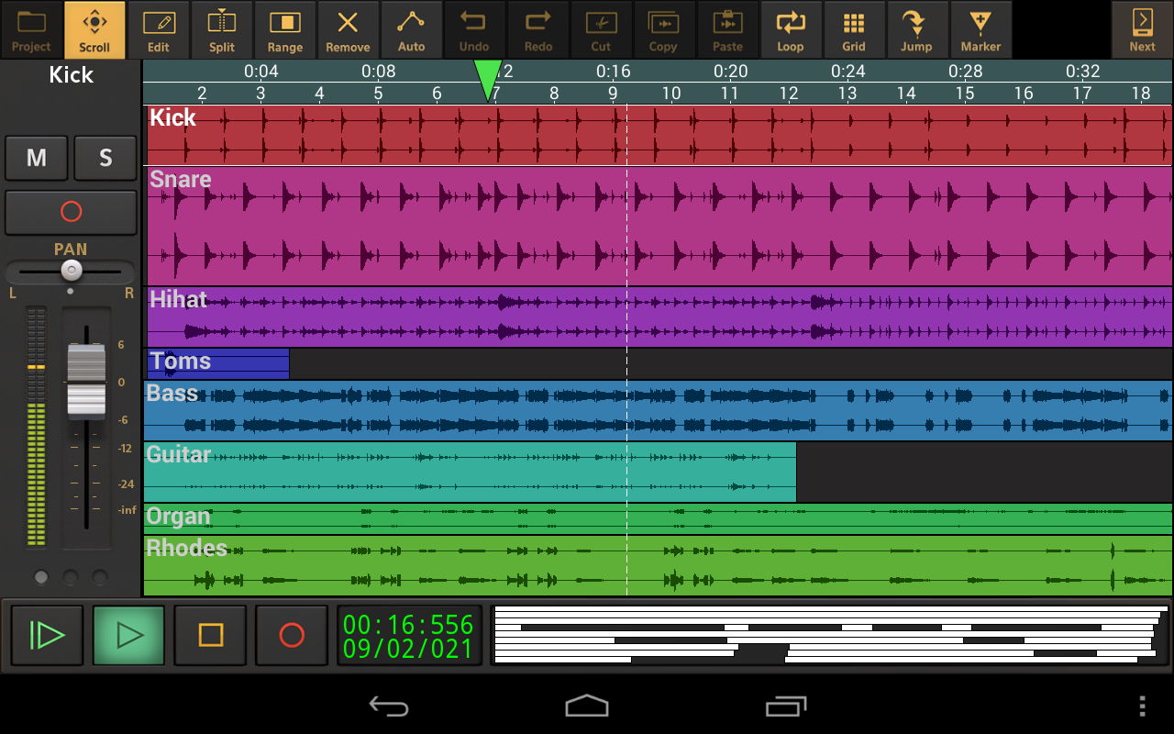Open the Jump icon
Viewport: 1174px width, 734px height.
[917, 29]
